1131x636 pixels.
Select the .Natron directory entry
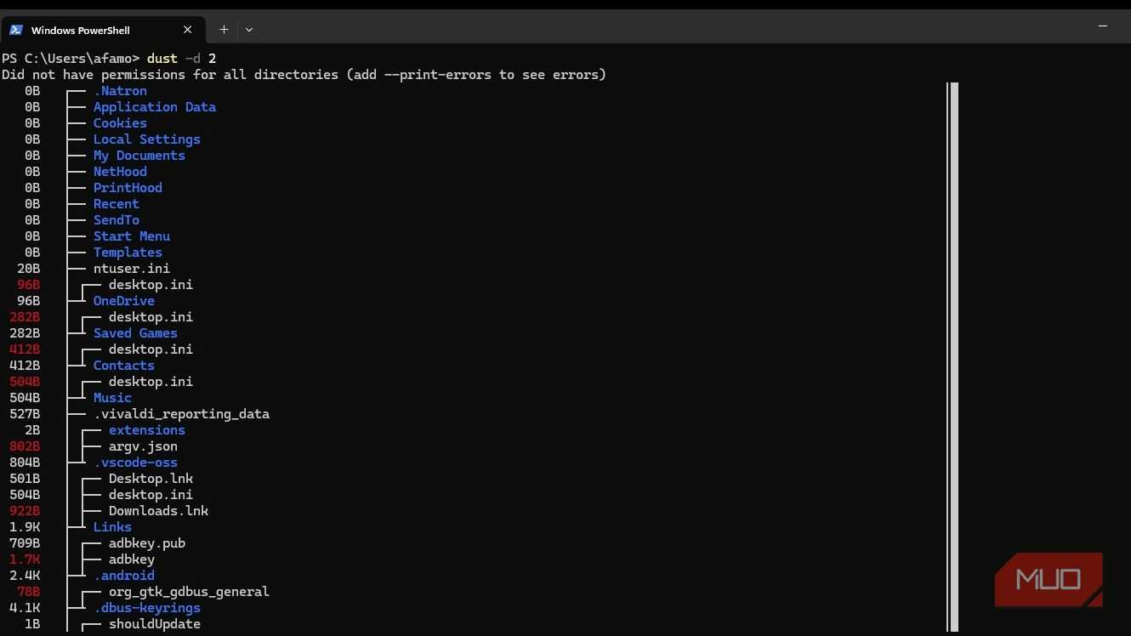click(x=120, y=91)
